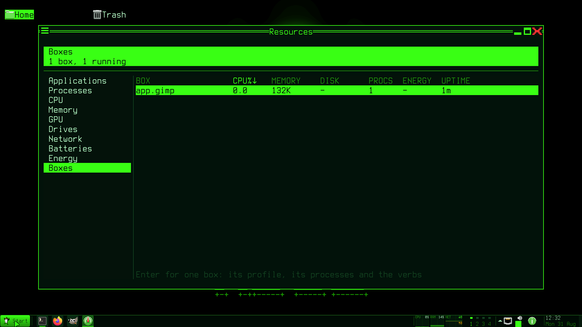Screen dimensions: 582x327
Task: Open the wired network tray icon
Action: [x=508, y=321]
